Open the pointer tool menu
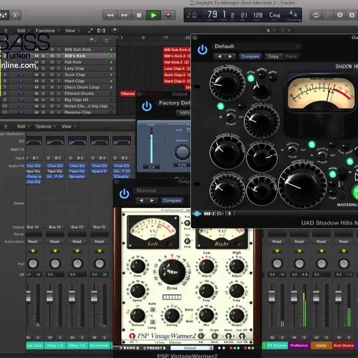Viewport: 358px width, 358px height. coord(271,30)
